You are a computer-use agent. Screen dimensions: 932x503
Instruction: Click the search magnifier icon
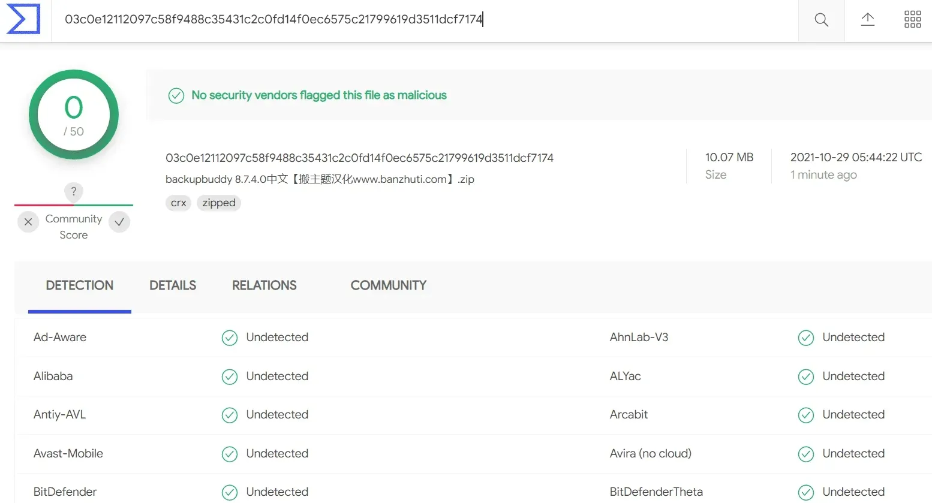coord(821,20)
